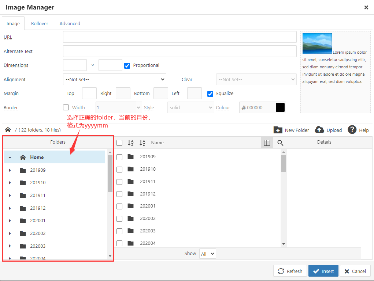Click the Insert button
This screenshot has width=374, height=281.
coord(323,271)
